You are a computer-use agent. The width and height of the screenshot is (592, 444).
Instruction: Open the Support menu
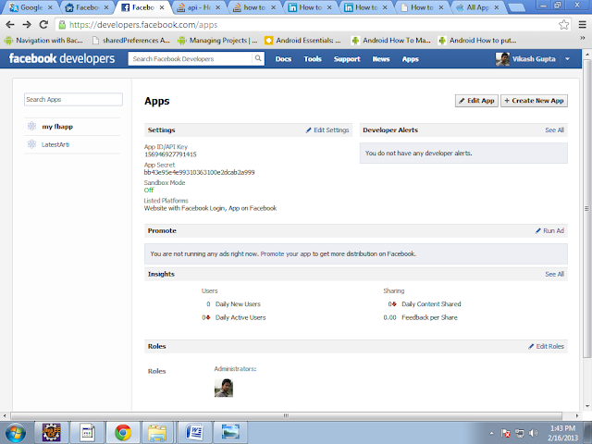[x=347, y=59]
